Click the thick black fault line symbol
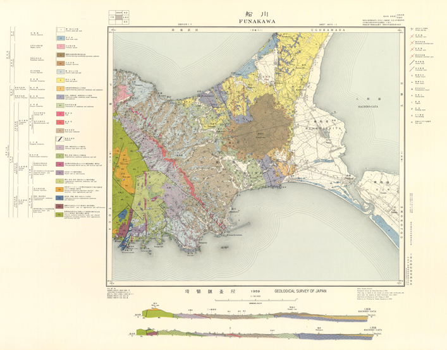 pyautogui.click(x=412, y=63)
